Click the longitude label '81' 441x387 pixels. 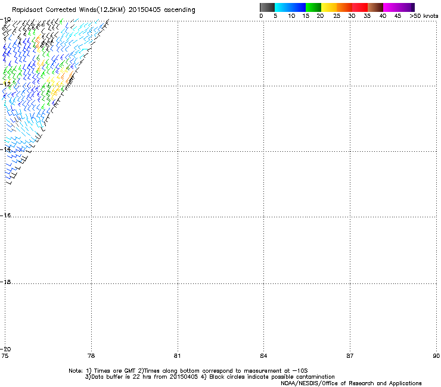pyautogui.click(x=177, y=356)
